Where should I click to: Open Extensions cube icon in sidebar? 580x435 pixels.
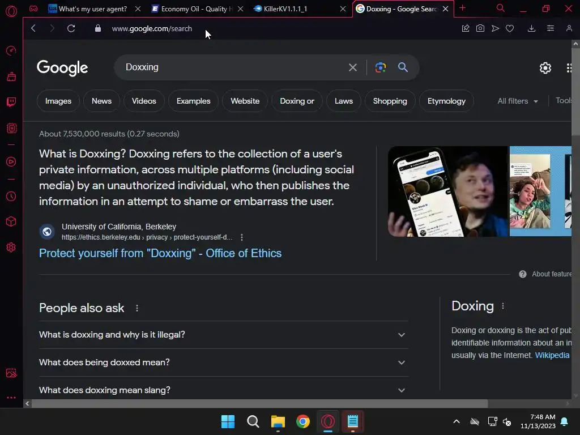click(x=11, y=221)
